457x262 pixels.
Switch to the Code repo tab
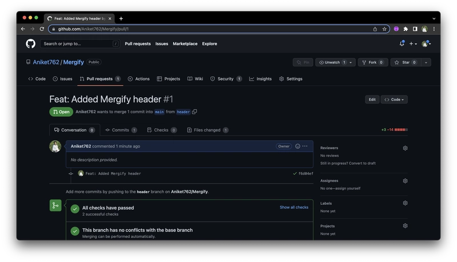37,79
